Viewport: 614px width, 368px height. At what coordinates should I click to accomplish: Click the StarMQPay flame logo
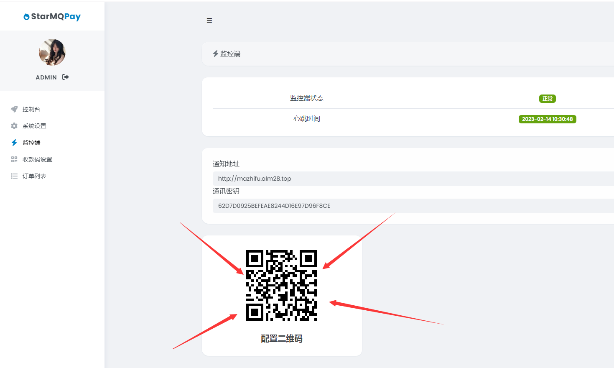coord(26,17)
